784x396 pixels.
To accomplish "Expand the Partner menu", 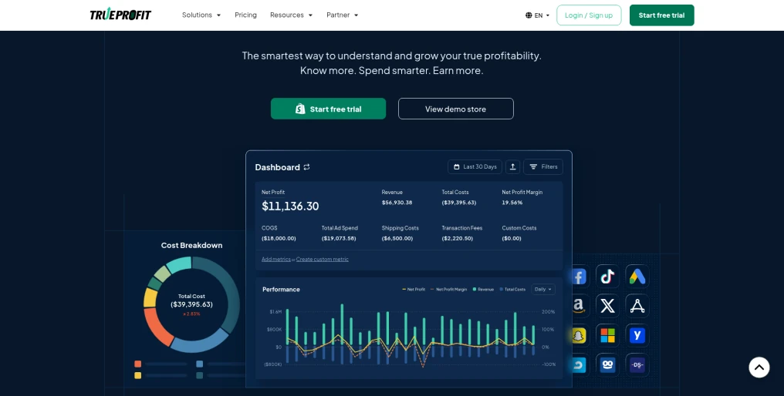I will click(342, 15).
